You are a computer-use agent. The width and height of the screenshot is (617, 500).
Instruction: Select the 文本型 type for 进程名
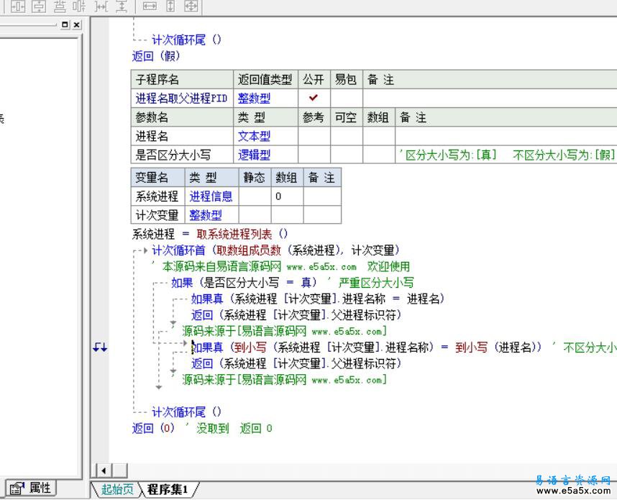[x=254, y=136]
